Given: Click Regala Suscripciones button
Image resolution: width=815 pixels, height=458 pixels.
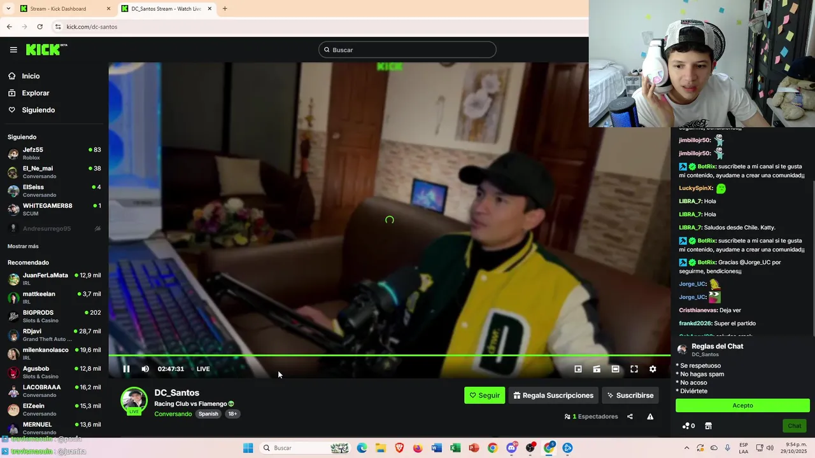Looking at the screenshot, I should tap(553, 395).
